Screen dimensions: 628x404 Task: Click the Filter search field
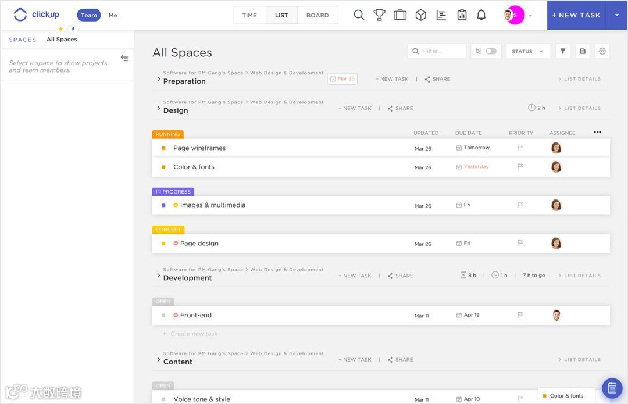[437, 51]
